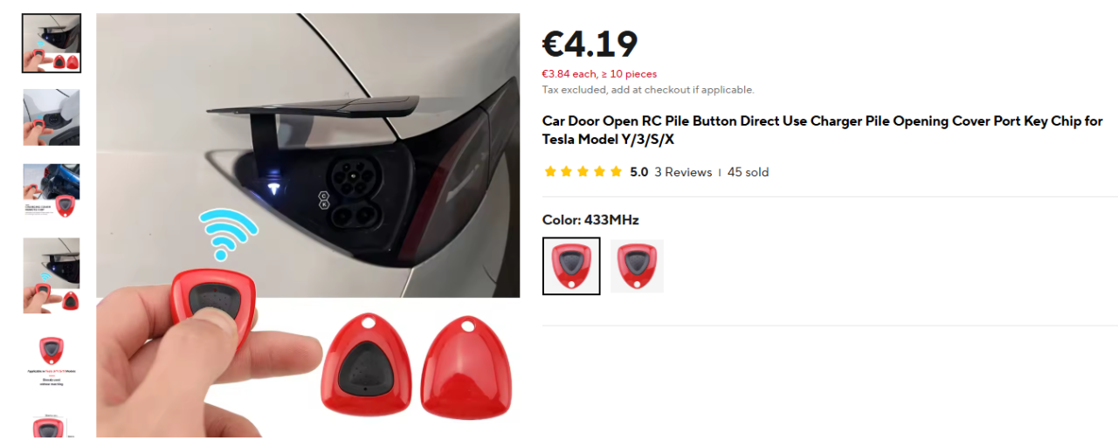Choose the selected 433MHz red remote swatch
This screenshot has width=1118, height=440.
[x=571, y=265]
